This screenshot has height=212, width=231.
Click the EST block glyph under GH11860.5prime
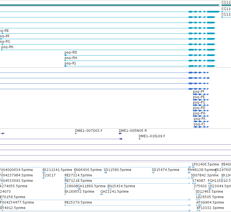[79, 189]
